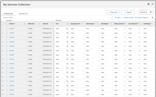Switch to the Delivered Cost tab
The width and height of the screenshot is (156, 97).
click(23, 14)
